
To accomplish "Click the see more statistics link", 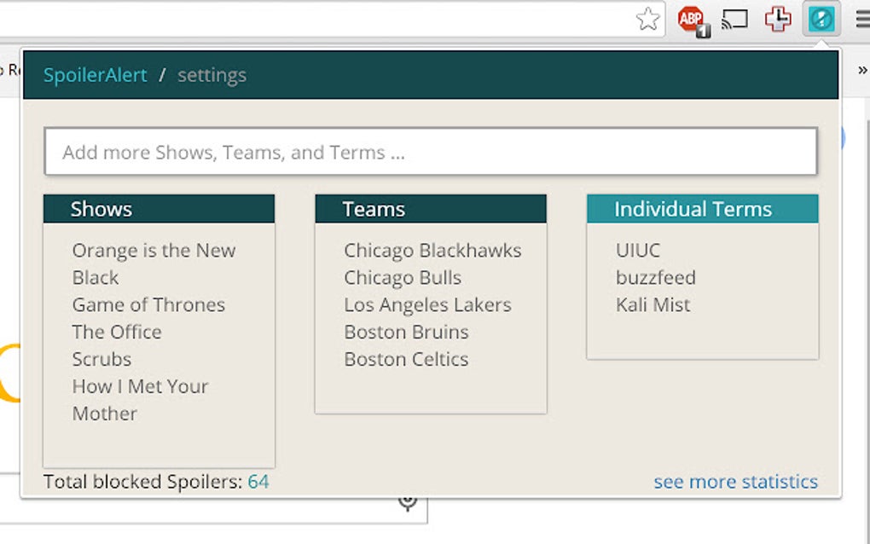I will [735, 482].
